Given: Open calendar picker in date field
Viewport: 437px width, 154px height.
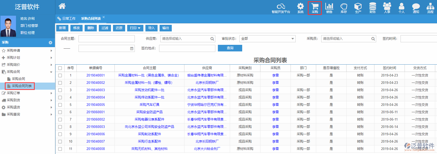Looking at the screenshot, I should point(132,48).
